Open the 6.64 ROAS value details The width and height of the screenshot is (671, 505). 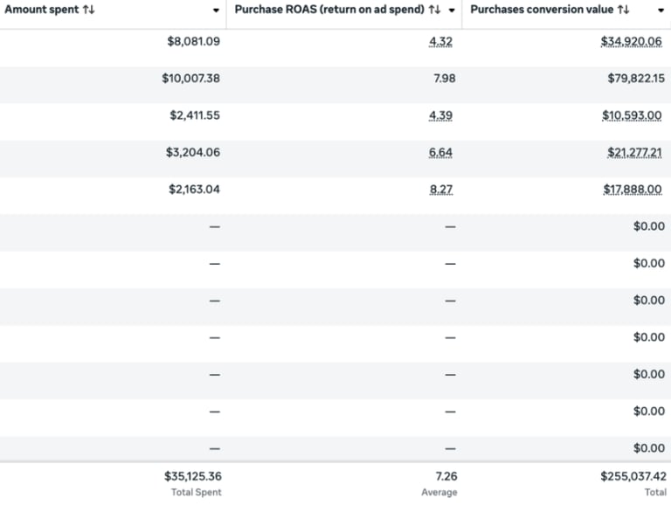point(441,152)
